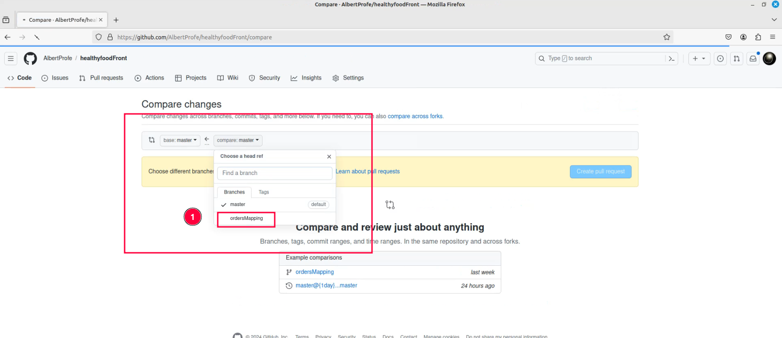This screenshot has width=782, height=338.
Task: Click the Compare changes heading
Action: point(182,104)
